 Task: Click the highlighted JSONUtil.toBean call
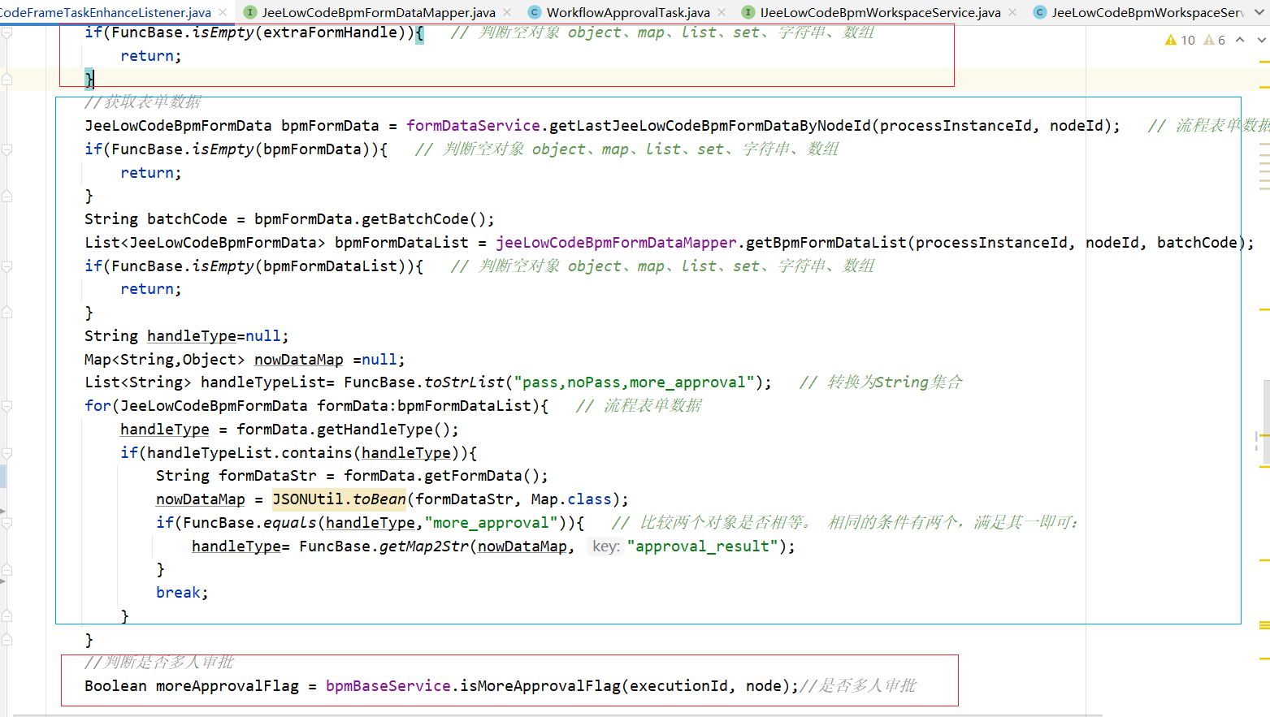coord(339,499)
